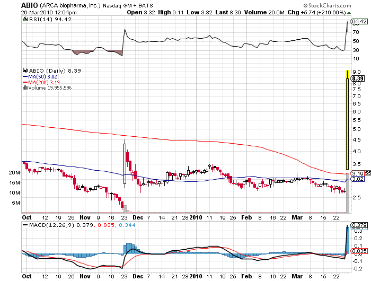Click the "Open 3.32" header value
Viewport: 371px width, 281px height.
pos(141,12)
